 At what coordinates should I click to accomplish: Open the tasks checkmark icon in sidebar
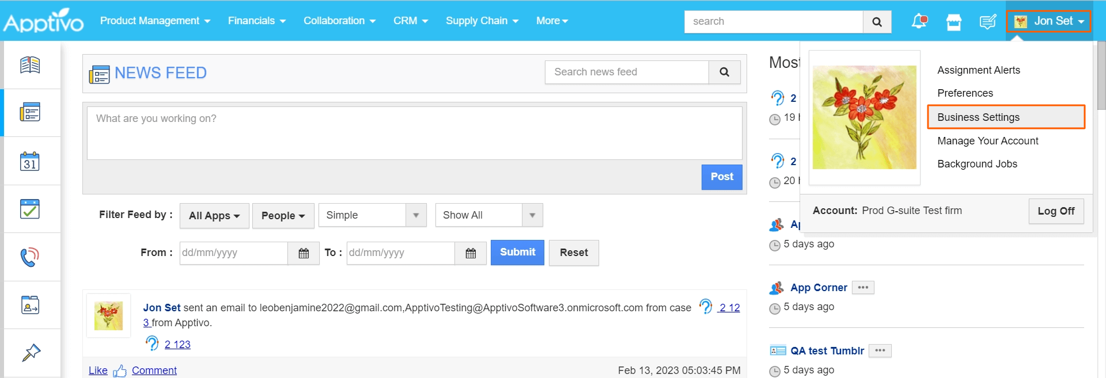[x=30, y=209]
